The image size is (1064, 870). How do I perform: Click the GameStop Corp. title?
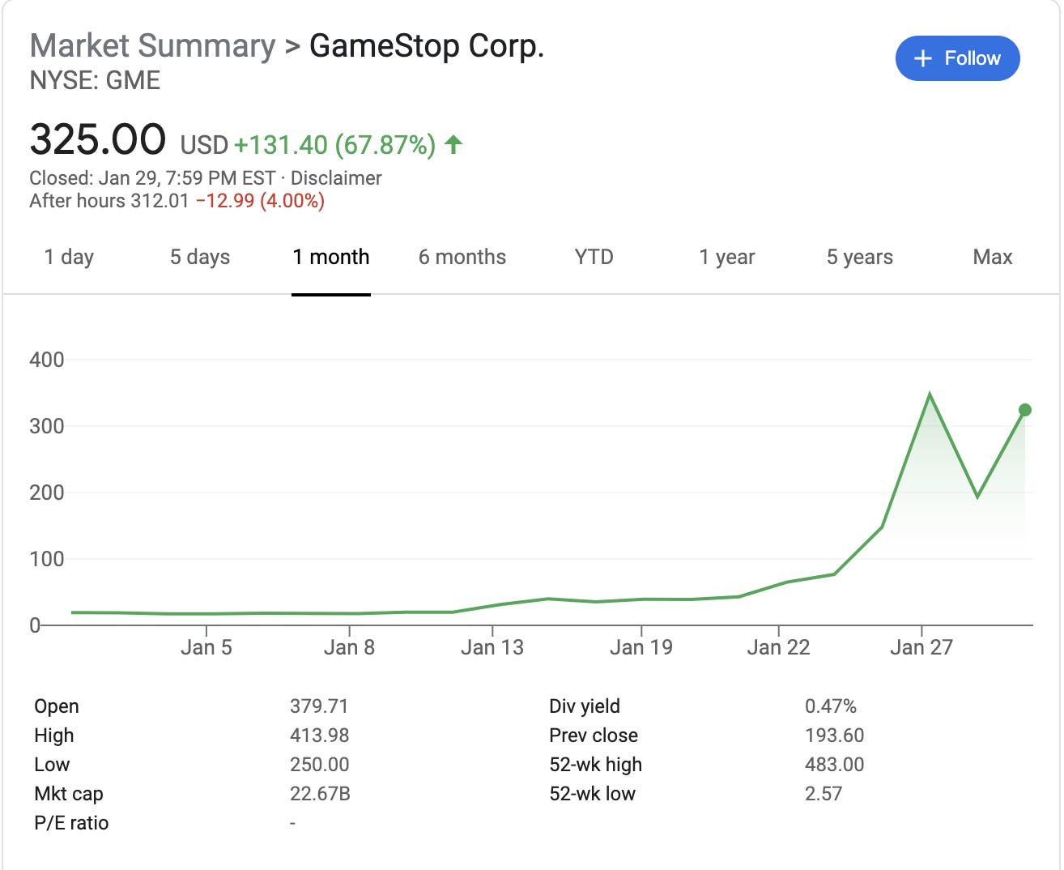427,45
